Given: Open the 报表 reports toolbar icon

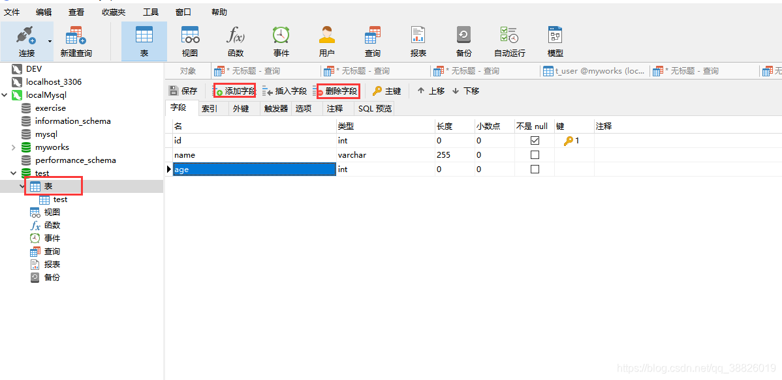Looking at the screenshot, I should pos(418,41).
